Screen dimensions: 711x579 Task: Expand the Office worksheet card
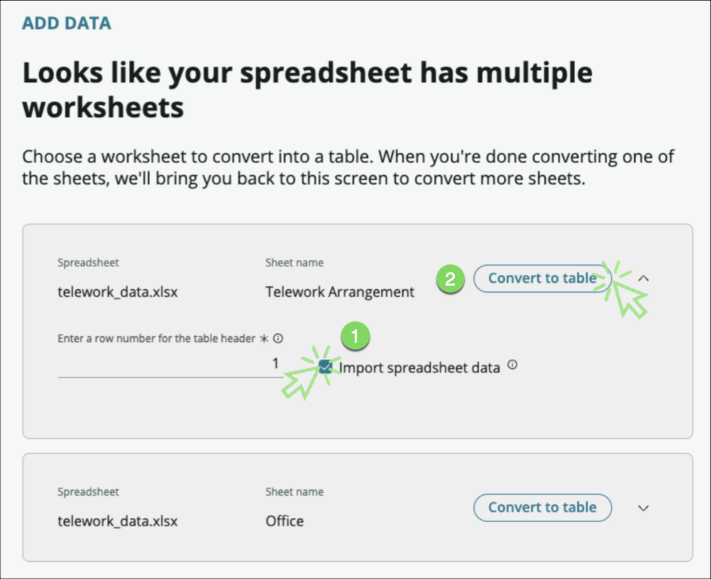click(x=643, y=508)
